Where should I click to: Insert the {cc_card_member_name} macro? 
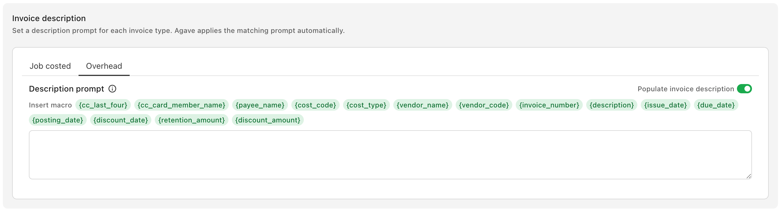tap(181, 105)
